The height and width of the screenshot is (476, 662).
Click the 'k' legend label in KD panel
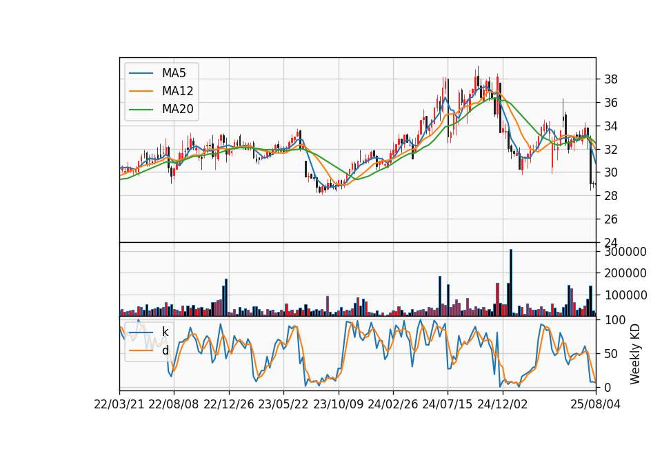point(165,332)
